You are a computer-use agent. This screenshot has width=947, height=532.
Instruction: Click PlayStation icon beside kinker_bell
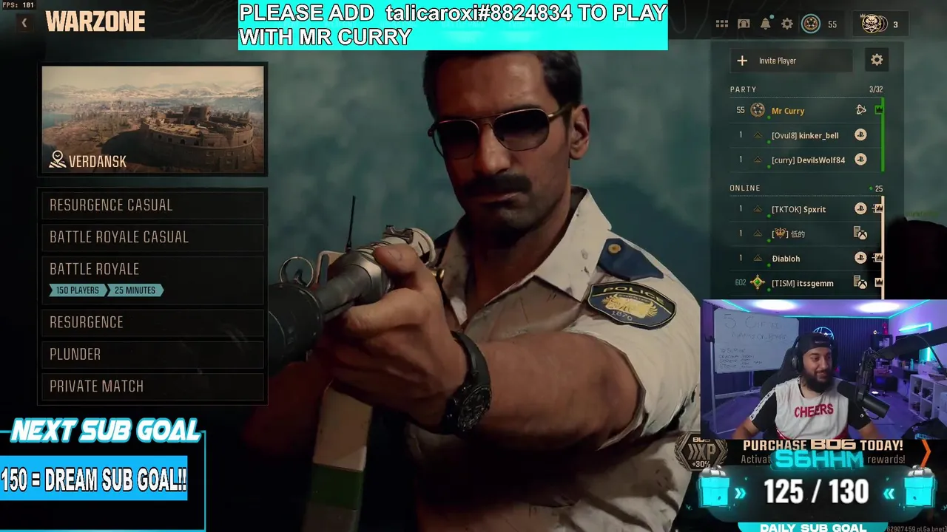tap(860, 135)
